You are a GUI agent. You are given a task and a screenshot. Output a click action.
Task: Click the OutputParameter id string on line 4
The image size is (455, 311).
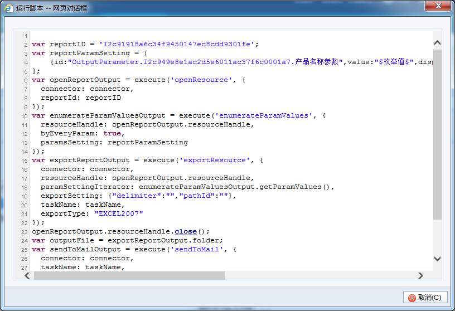pos(205,62)
